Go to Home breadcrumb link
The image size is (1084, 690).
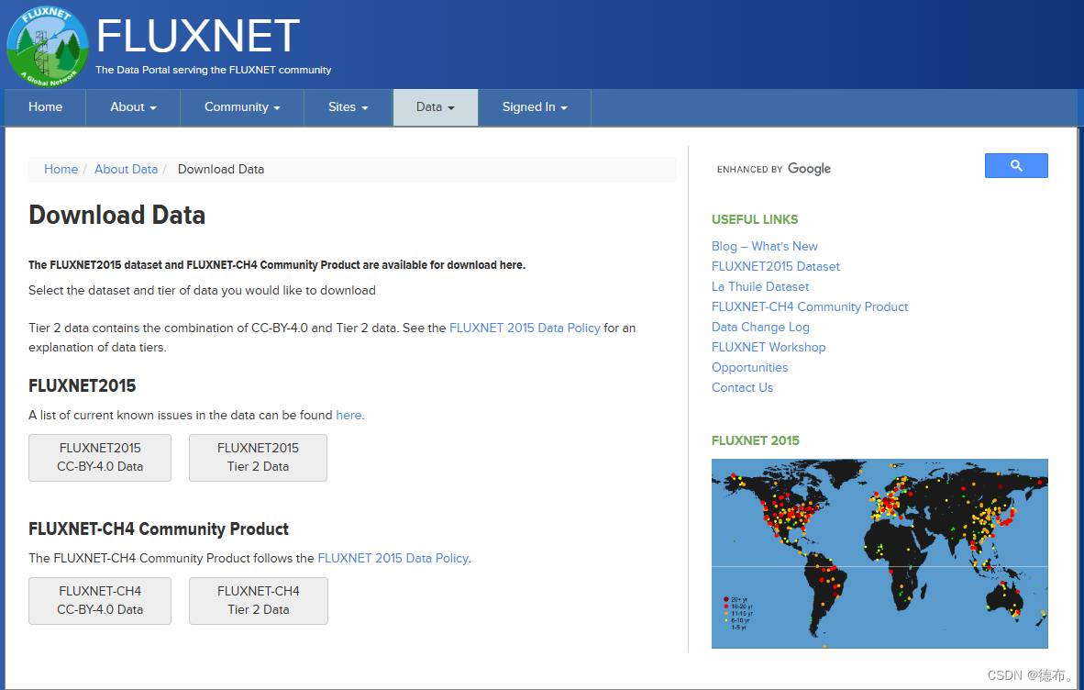point(61,170)
